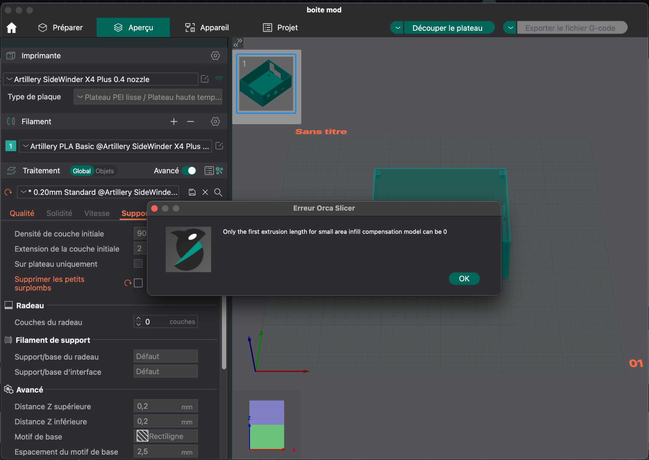This screenshot has height=460, width=649.
Task: Click the Orca Slicer logo in dialog
Action: (x=188, y=249)
